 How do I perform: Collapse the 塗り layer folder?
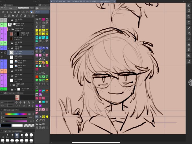pyautogui.click(x=9, y=76)
